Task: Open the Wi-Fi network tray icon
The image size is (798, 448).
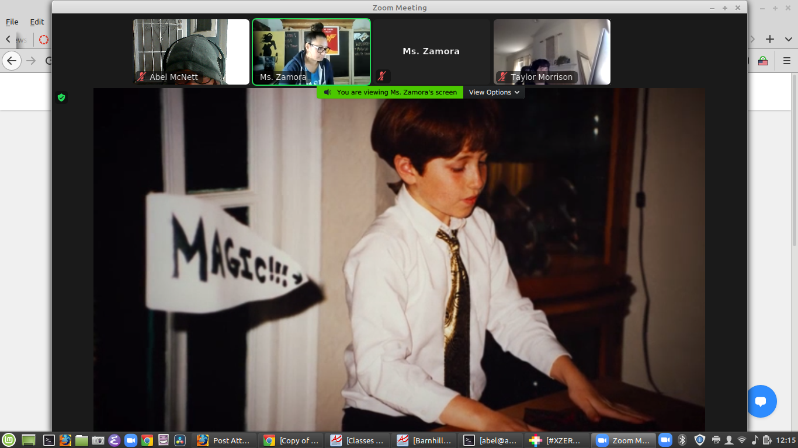Action: click(742, 440)
